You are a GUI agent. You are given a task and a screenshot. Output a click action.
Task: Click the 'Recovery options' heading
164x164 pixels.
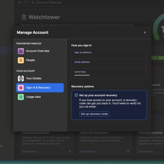(83, 87)
